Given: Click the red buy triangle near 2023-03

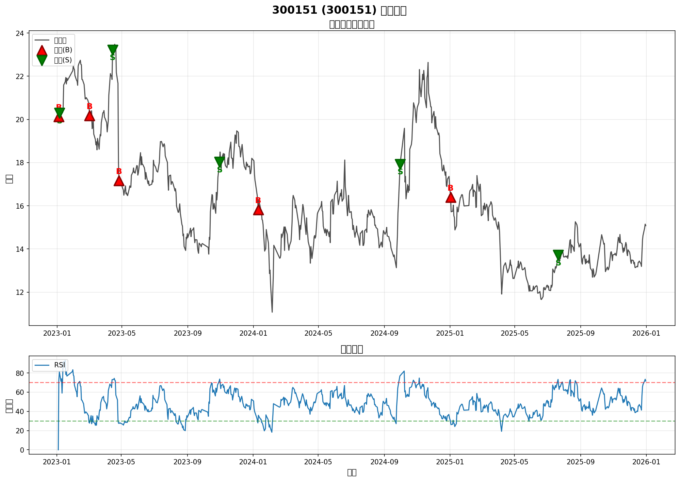Looking at the screenshot, I should (89, 116).
